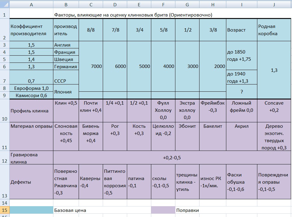The height and width of the screenshot is (217, 292).
Task: Click the 'до 1850 года +1,75' cell
Action: [241, 55]
